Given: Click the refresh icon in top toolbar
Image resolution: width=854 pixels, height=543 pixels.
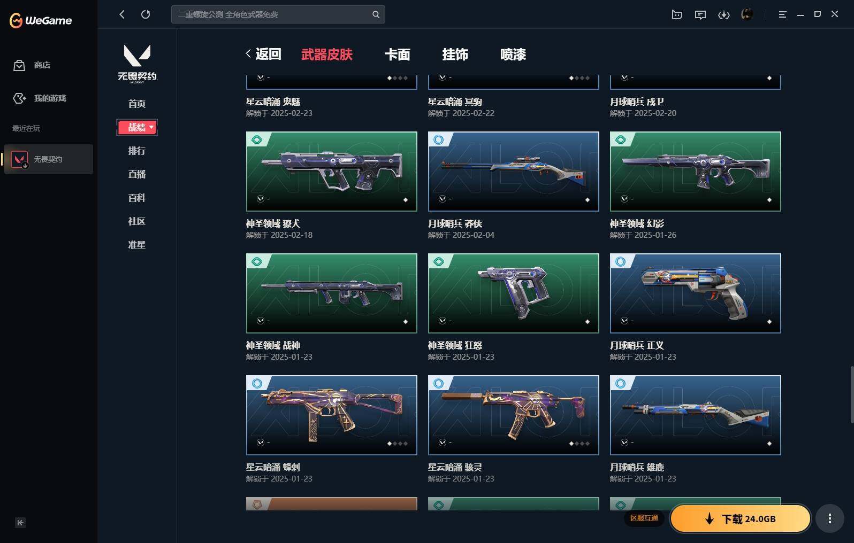Looking at the screenshot, I should 146,14.
